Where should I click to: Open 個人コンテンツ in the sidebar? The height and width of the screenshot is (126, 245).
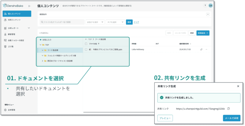[x=17, y=14]
